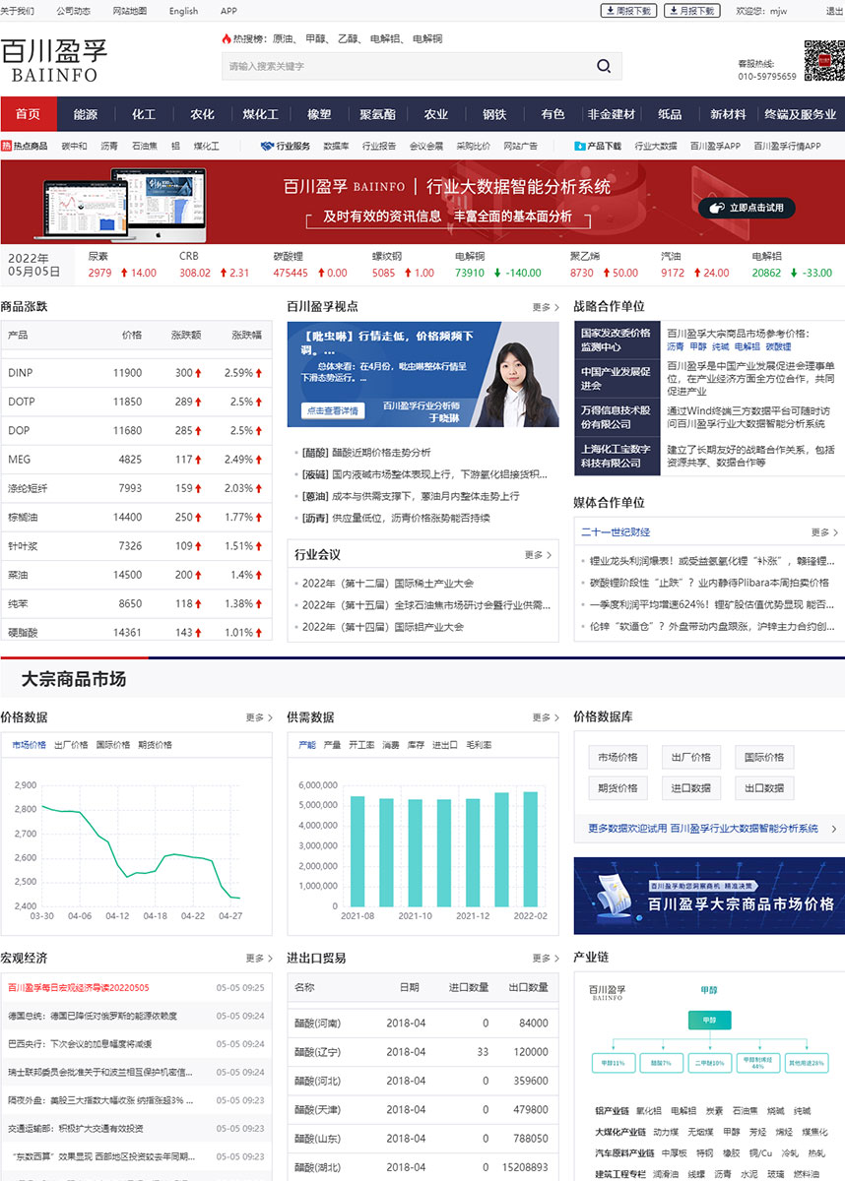Click the 立即点击试用 banner button
Screen dimensions: 845x1181
click(747, 208)
